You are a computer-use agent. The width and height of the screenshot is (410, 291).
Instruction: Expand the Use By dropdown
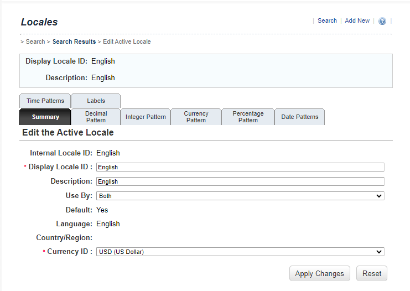point(240,196)
